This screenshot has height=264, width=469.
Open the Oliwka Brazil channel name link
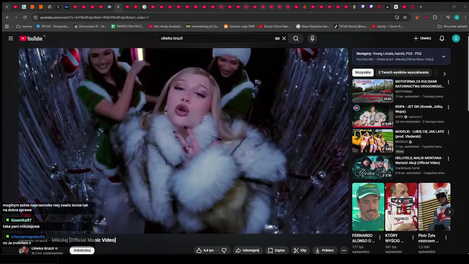[x=43, y=248]
